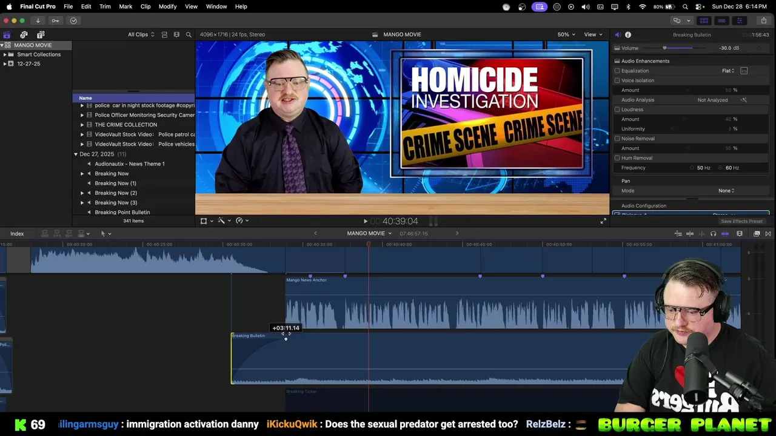
Task: Show Effects browser icon in timeline
Action: click(757, 234)
